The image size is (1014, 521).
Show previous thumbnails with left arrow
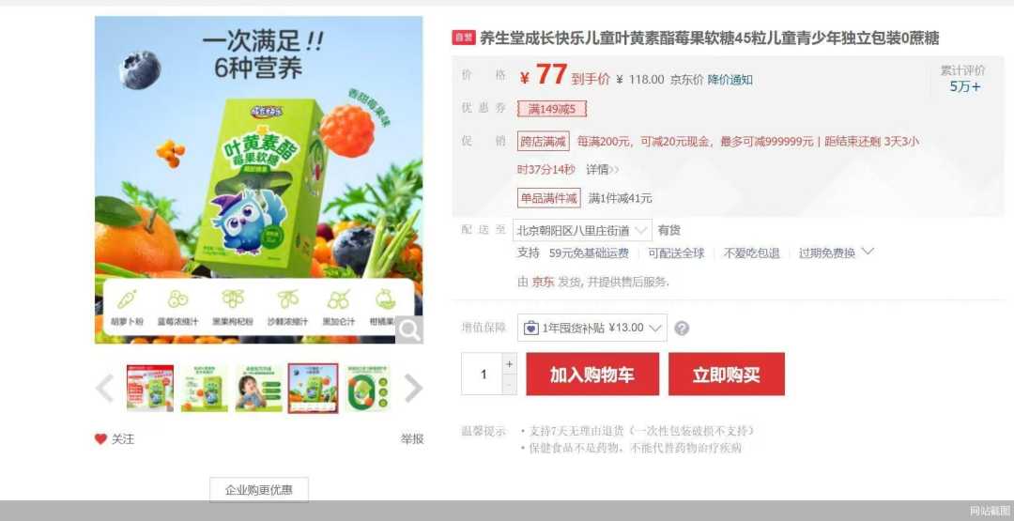[x=105, y=389]
